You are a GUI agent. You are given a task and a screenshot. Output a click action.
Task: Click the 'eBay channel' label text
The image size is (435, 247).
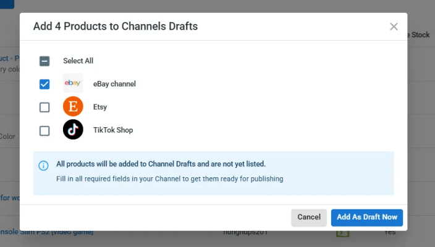pos(114,84)
